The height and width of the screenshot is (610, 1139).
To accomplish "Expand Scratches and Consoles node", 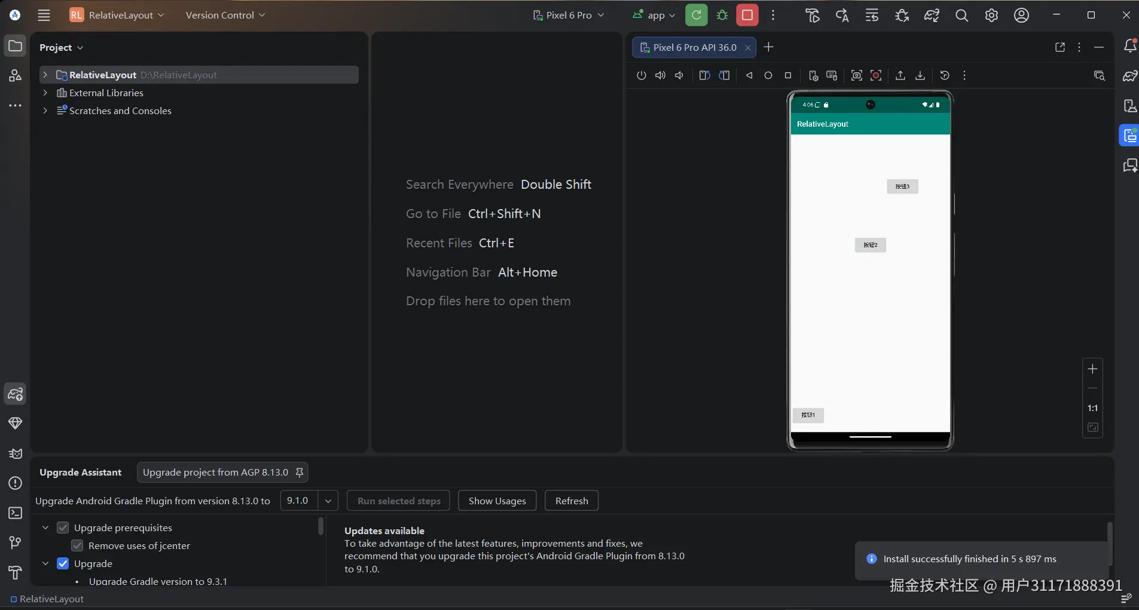I will (45, 111).
